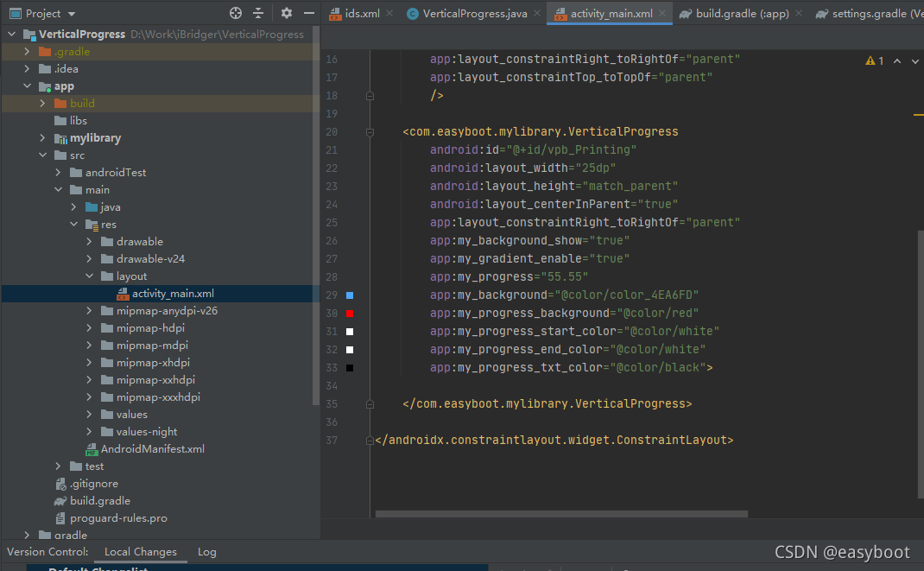Image resolution: width=924 pixels, height=571 pixels.
Task: Switch to the Log tab in Version Control
Action: tap(207, 552)
